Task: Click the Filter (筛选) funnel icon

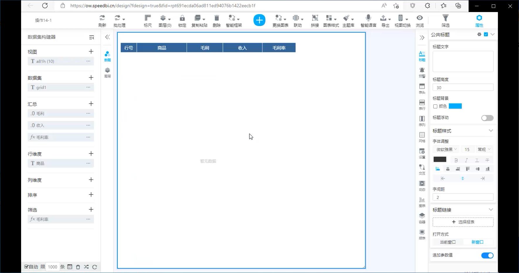Action: point(445,18)
